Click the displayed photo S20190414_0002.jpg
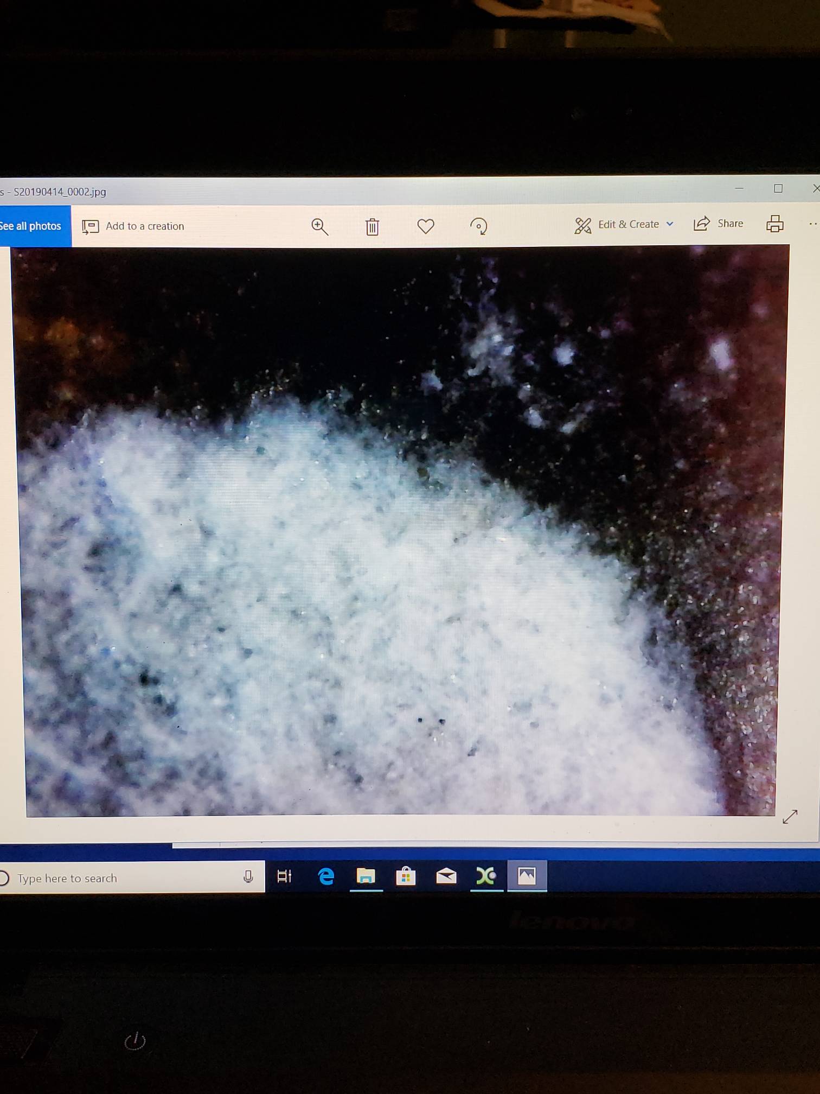820x1094 pixels. (400, 531)
